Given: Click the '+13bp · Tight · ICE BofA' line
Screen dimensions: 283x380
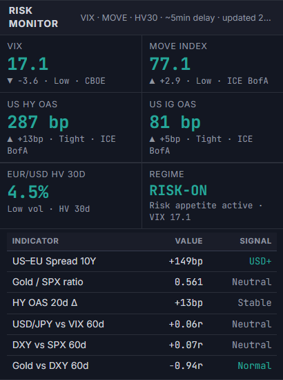Looking at the screenshot, I should 61,145.
